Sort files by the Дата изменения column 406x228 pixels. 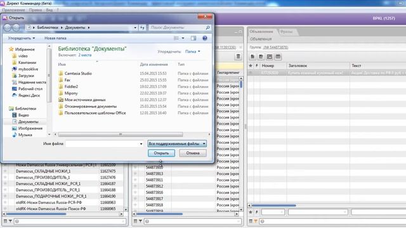pos(154,65)
